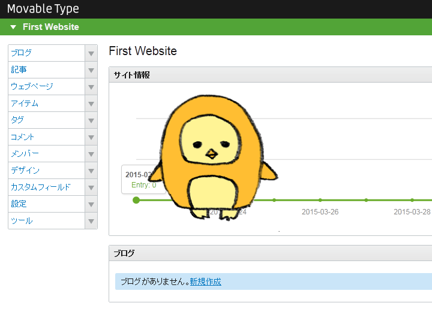Expand the アイテム menu arrow
Screen dimensions: 432x309
(91, 104)
